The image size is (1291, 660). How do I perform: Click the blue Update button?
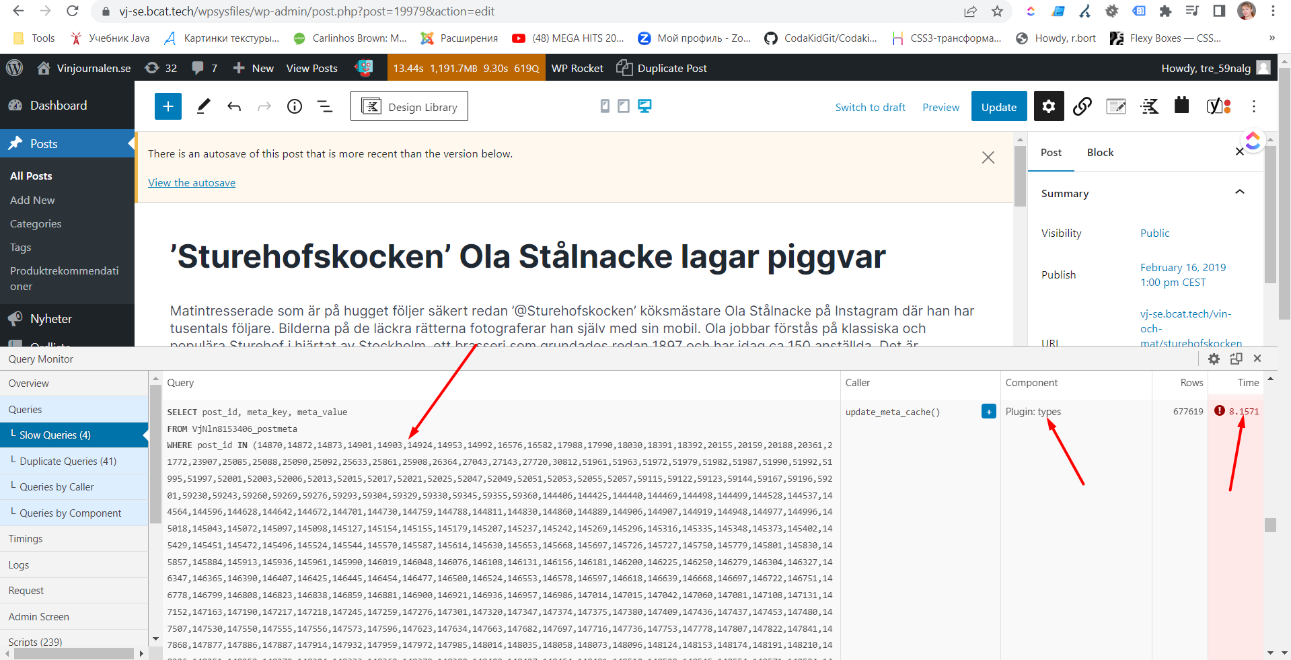coord(998,106)
